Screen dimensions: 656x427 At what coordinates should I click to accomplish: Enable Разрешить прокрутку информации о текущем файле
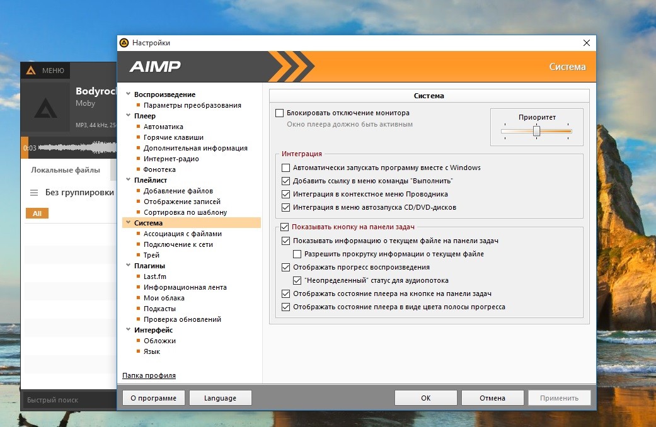[297, 254]
